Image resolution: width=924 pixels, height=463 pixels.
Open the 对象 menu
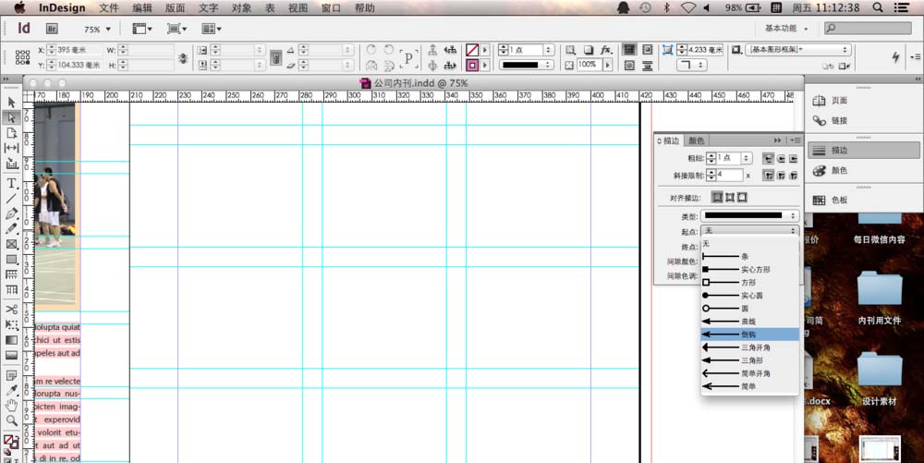click(241, 7)
